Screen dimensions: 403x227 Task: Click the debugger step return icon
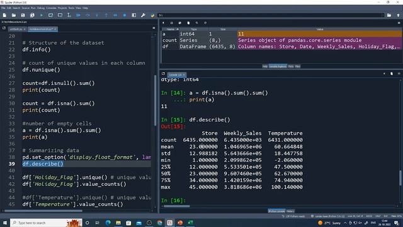106,15
